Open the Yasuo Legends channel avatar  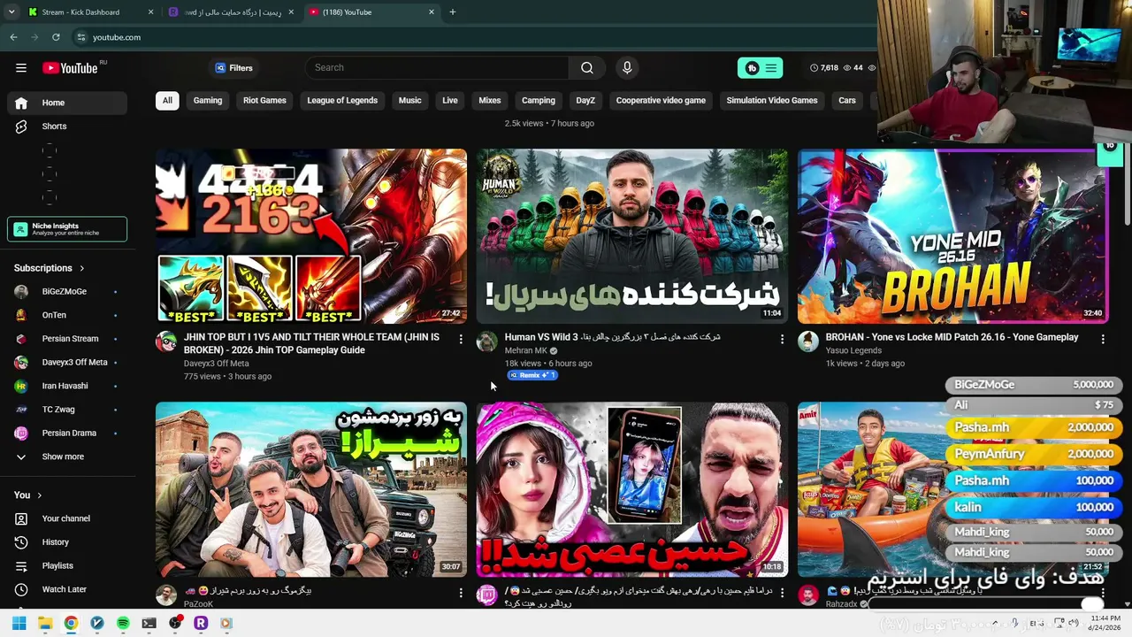[x=808, y=342]
